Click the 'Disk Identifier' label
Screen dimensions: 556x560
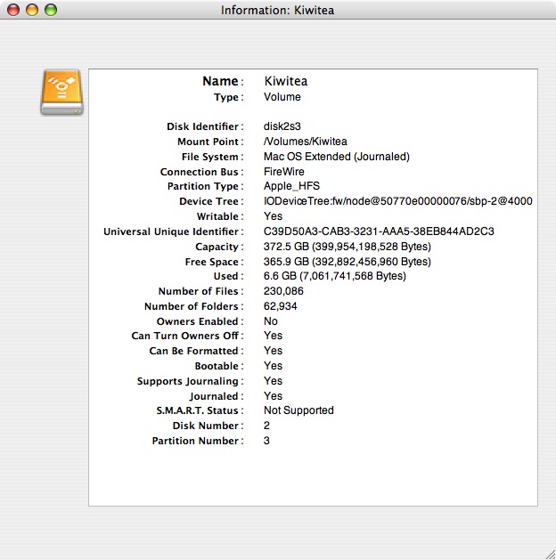202,126
